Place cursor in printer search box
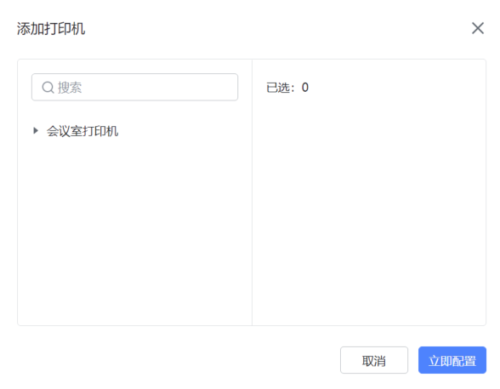The image size is (500, 389). pos(134,87)
